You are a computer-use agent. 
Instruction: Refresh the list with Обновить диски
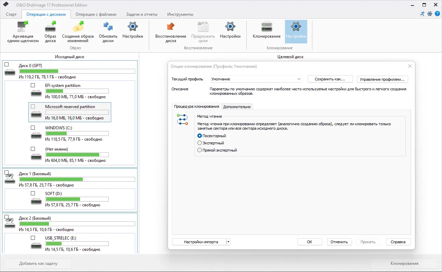coord(108,31)
